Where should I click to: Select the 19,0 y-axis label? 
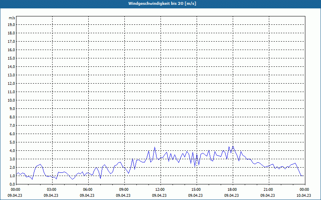12,24
